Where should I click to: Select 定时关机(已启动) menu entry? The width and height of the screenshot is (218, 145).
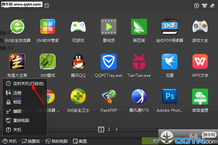click(x=25, y=84)
